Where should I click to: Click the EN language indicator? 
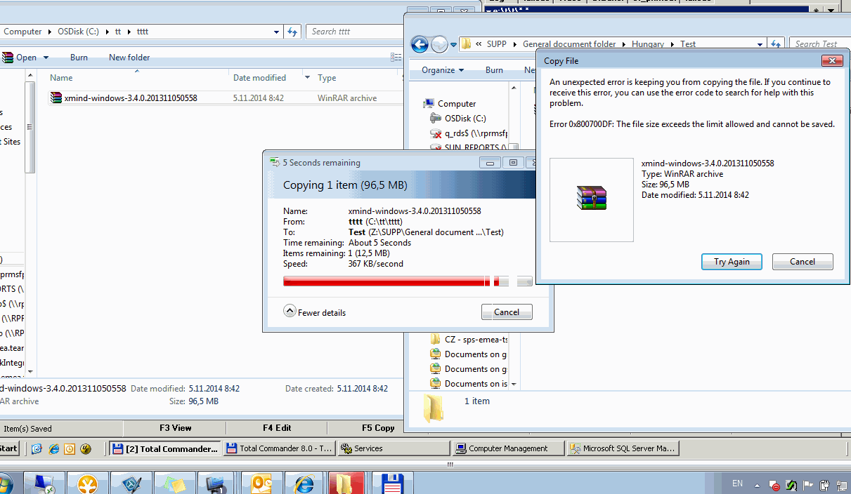737,484
